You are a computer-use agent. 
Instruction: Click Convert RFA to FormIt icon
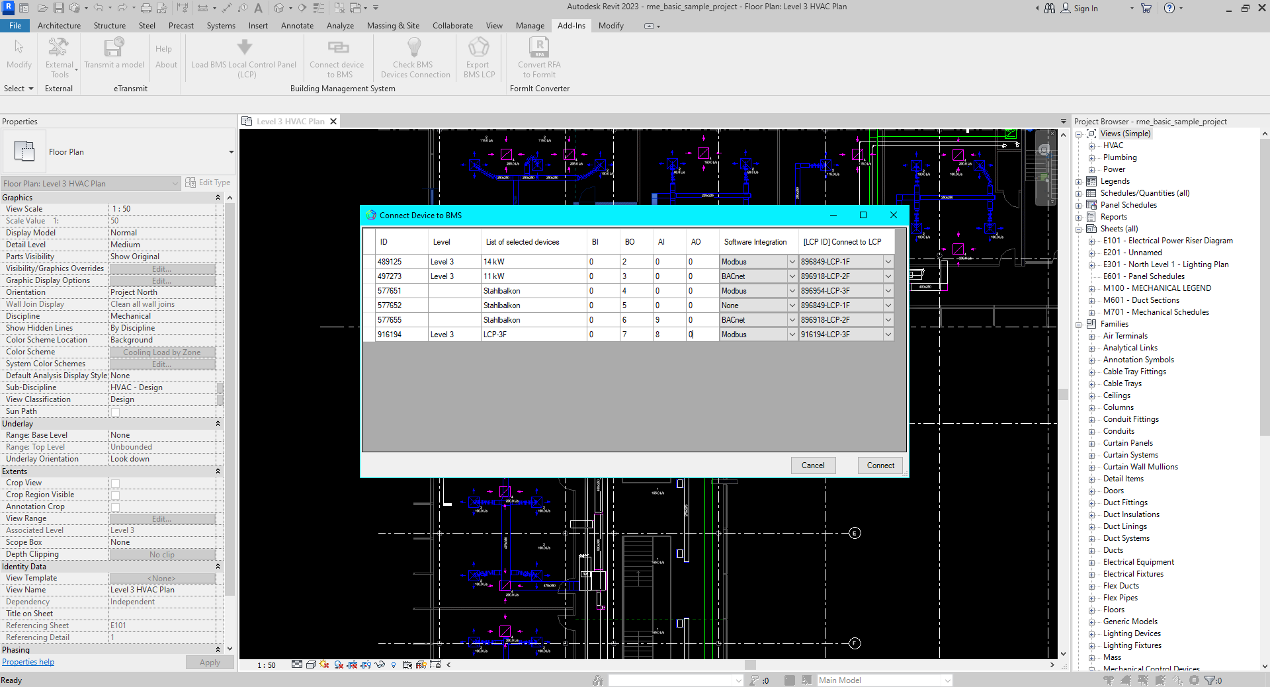pos(539,48)
